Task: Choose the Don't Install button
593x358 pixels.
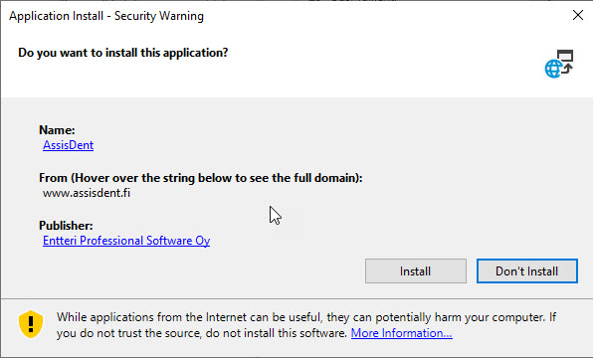Action: pos(526,271)
